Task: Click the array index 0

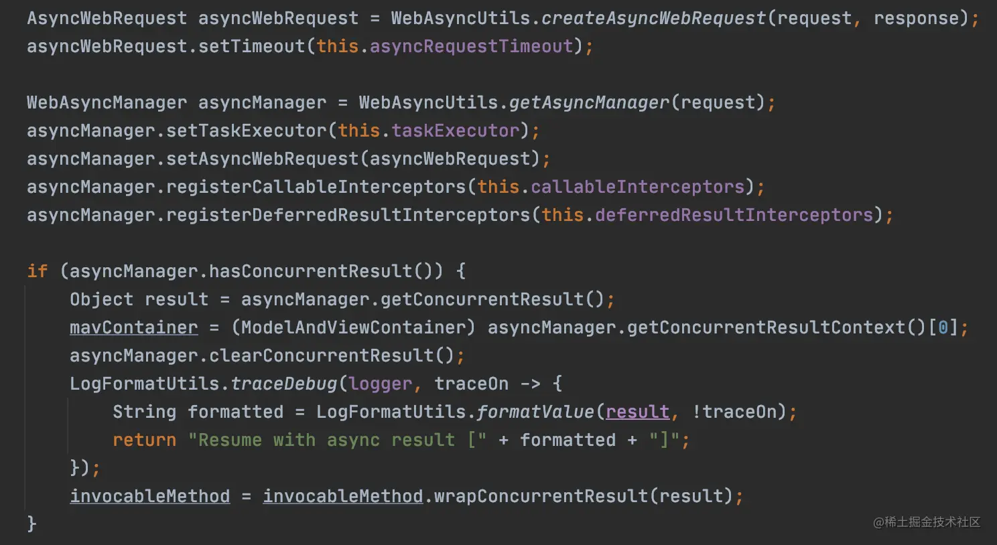Action: [x=943, y=327]
